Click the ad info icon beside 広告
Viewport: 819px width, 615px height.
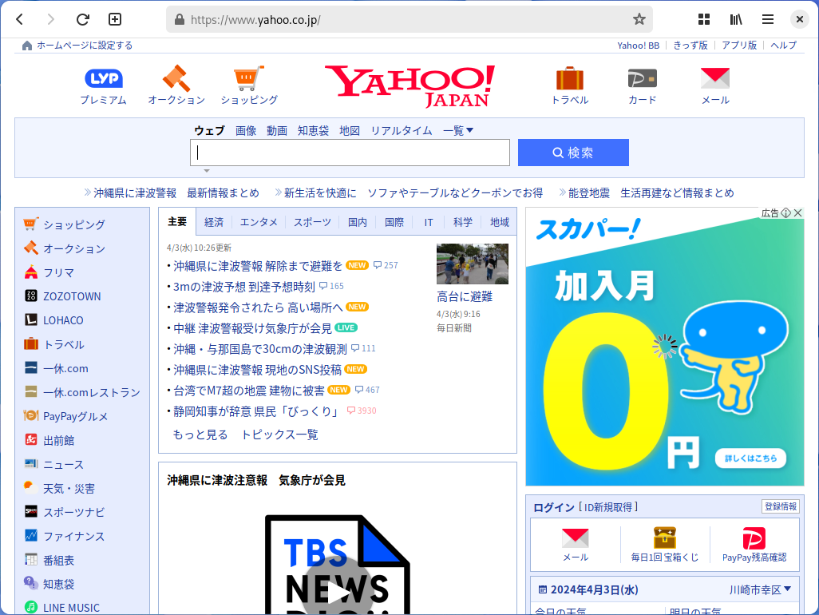pos(785,212)
